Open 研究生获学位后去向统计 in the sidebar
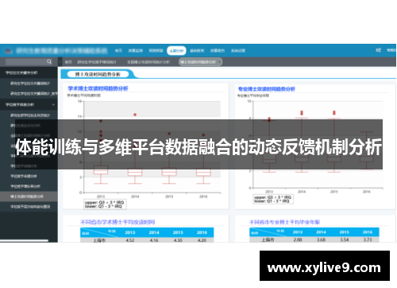Viewport: 397px width, 288px height. click(x=30, y=115)
